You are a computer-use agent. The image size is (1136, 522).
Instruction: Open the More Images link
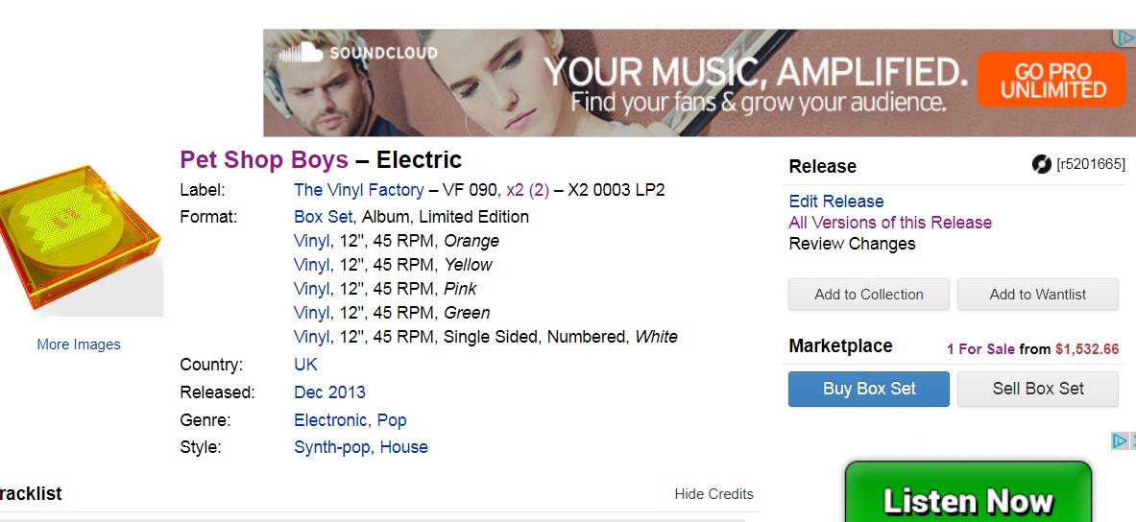click(79, 344)
